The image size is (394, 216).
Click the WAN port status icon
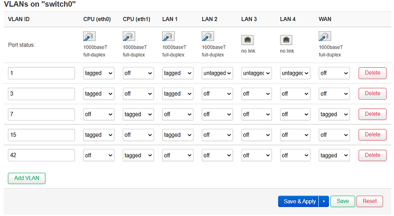coord(325,36)
